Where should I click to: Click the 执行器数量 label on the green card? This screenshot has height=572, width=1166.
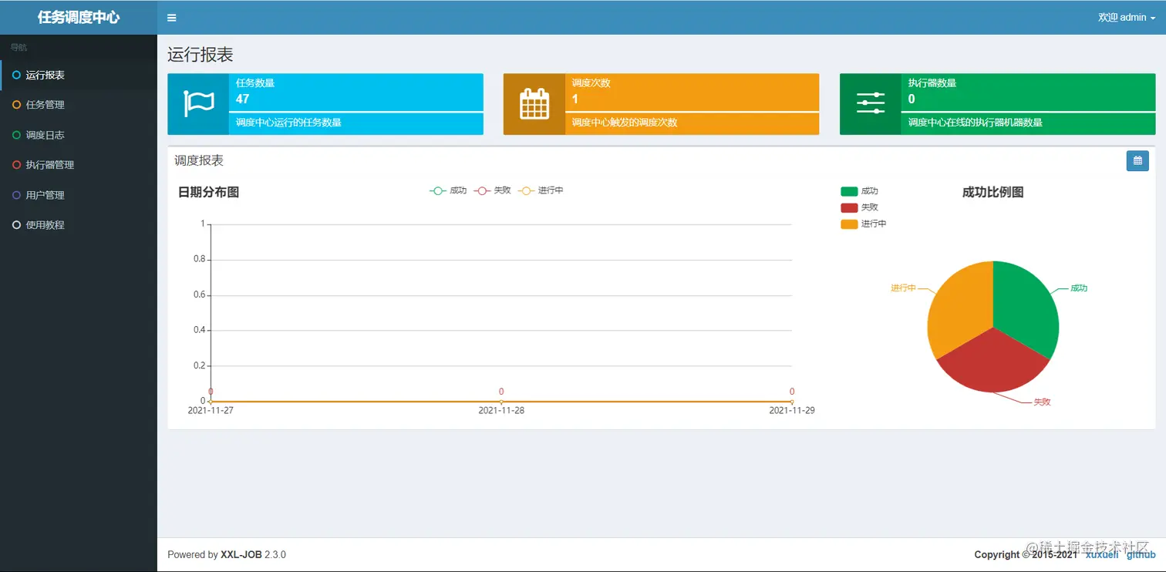(x=932, y=83)
